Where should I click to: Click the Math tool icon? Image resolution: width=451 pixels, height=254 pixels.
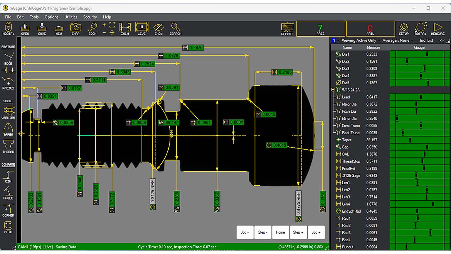point(8,227)
